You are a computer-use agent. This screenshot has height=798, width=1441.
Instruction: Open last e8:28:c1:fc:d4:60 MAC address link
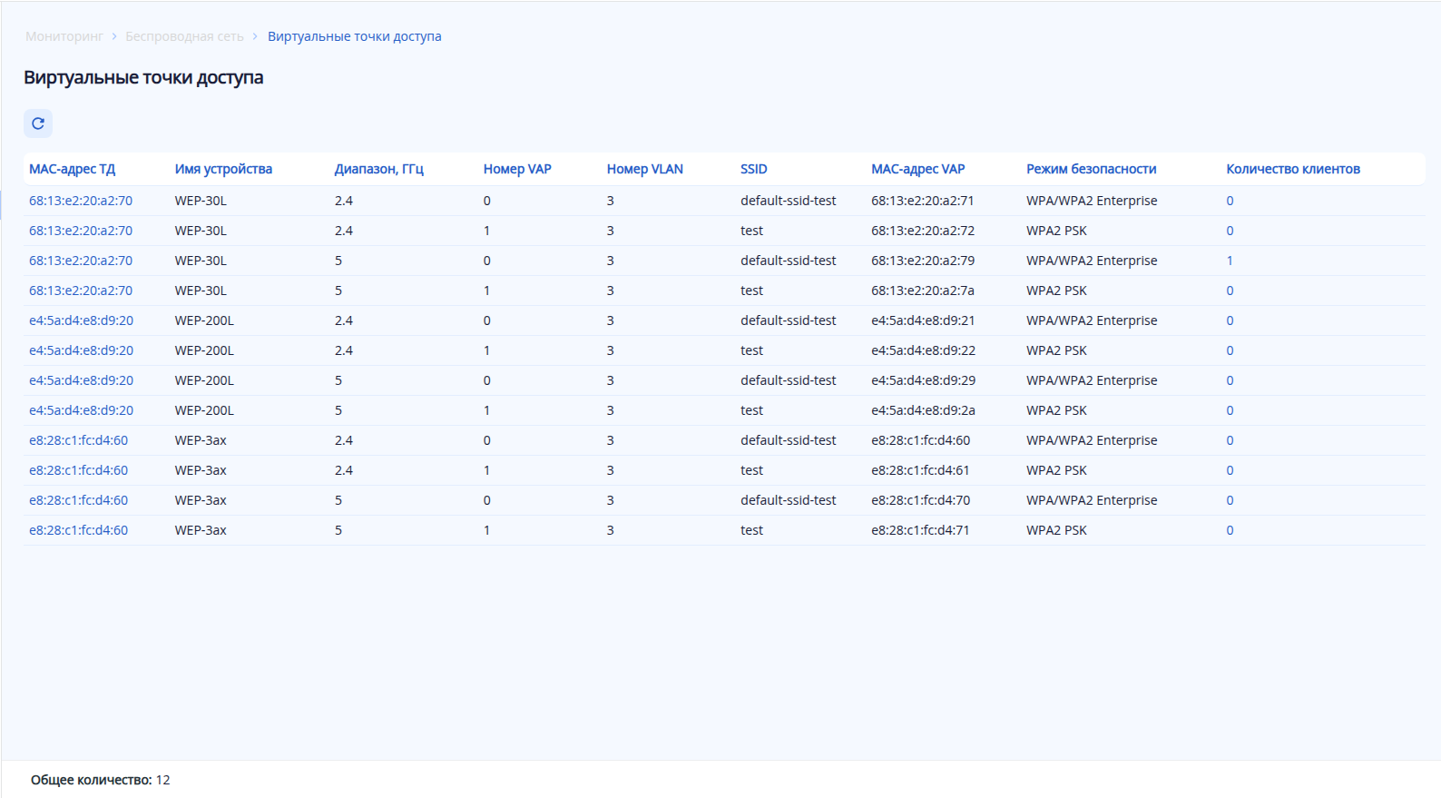point(78,530)
